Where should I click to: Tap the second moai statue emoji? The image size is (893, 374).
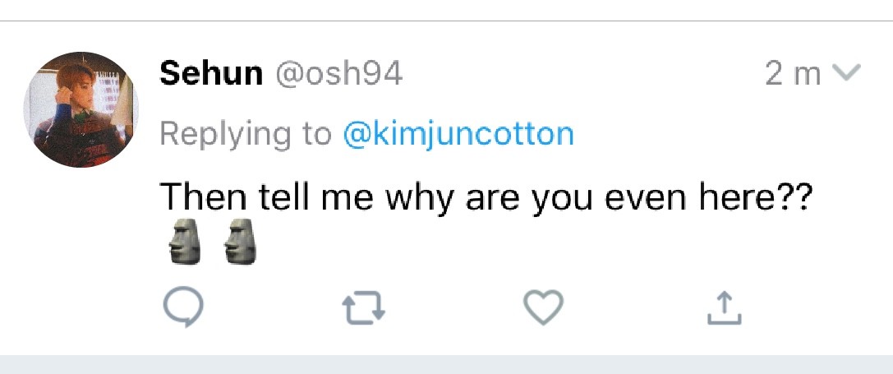point(241,243)
